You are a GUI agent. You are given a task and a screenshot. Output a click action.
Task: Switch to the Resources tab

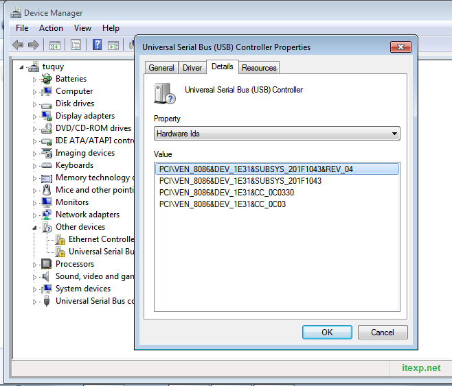[x=259, y=68]
